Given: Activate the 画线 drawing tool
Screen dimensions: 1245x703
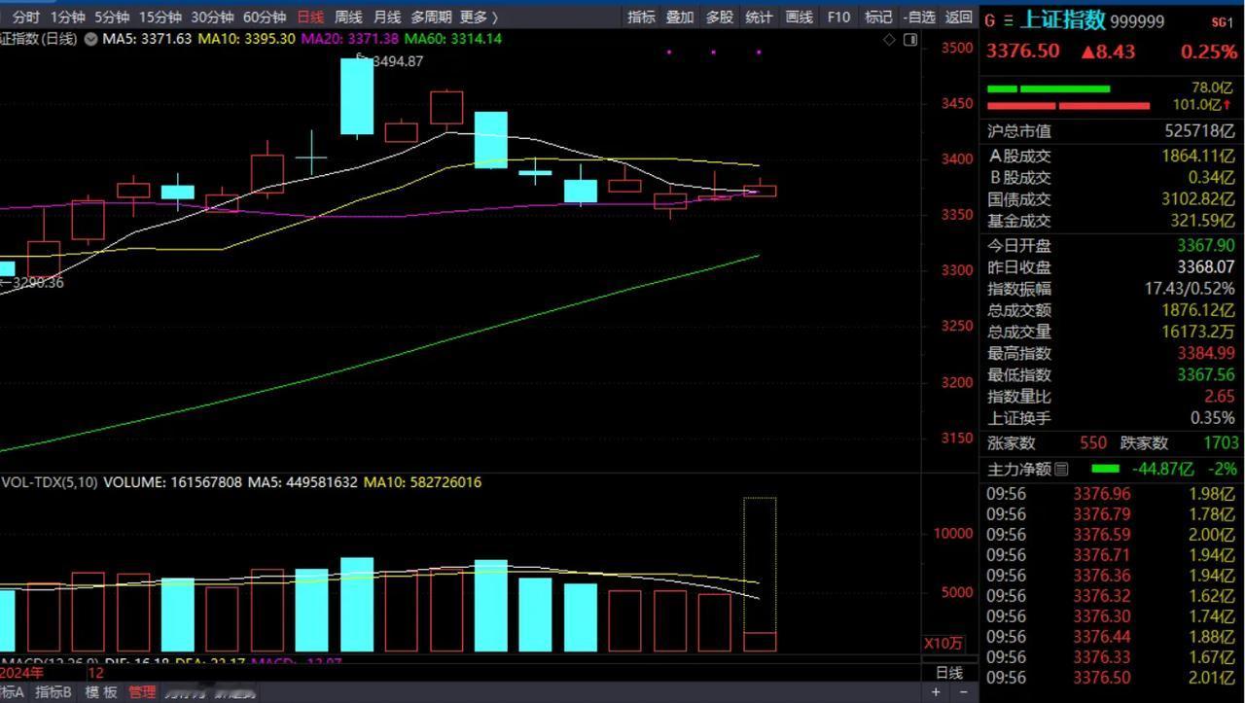Looking at the screenshot, I should tap(799, 17).
